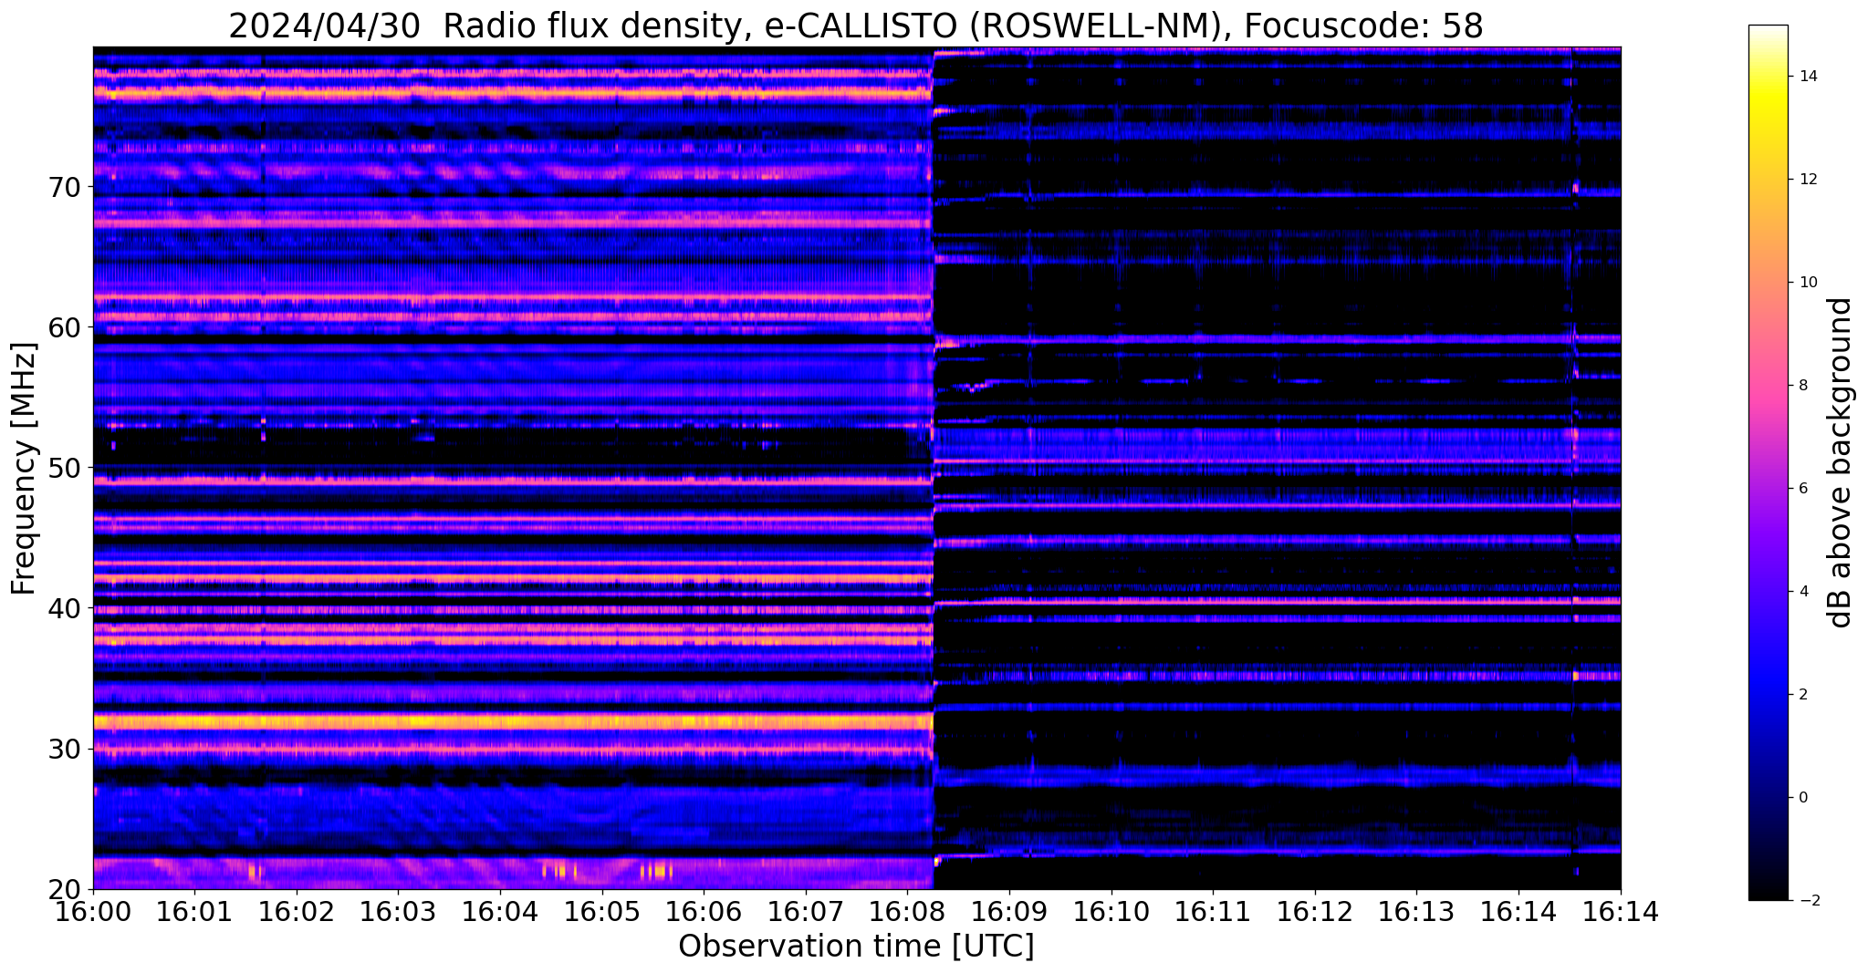Click the 40 MHz frequency tick label

[66, 608]
